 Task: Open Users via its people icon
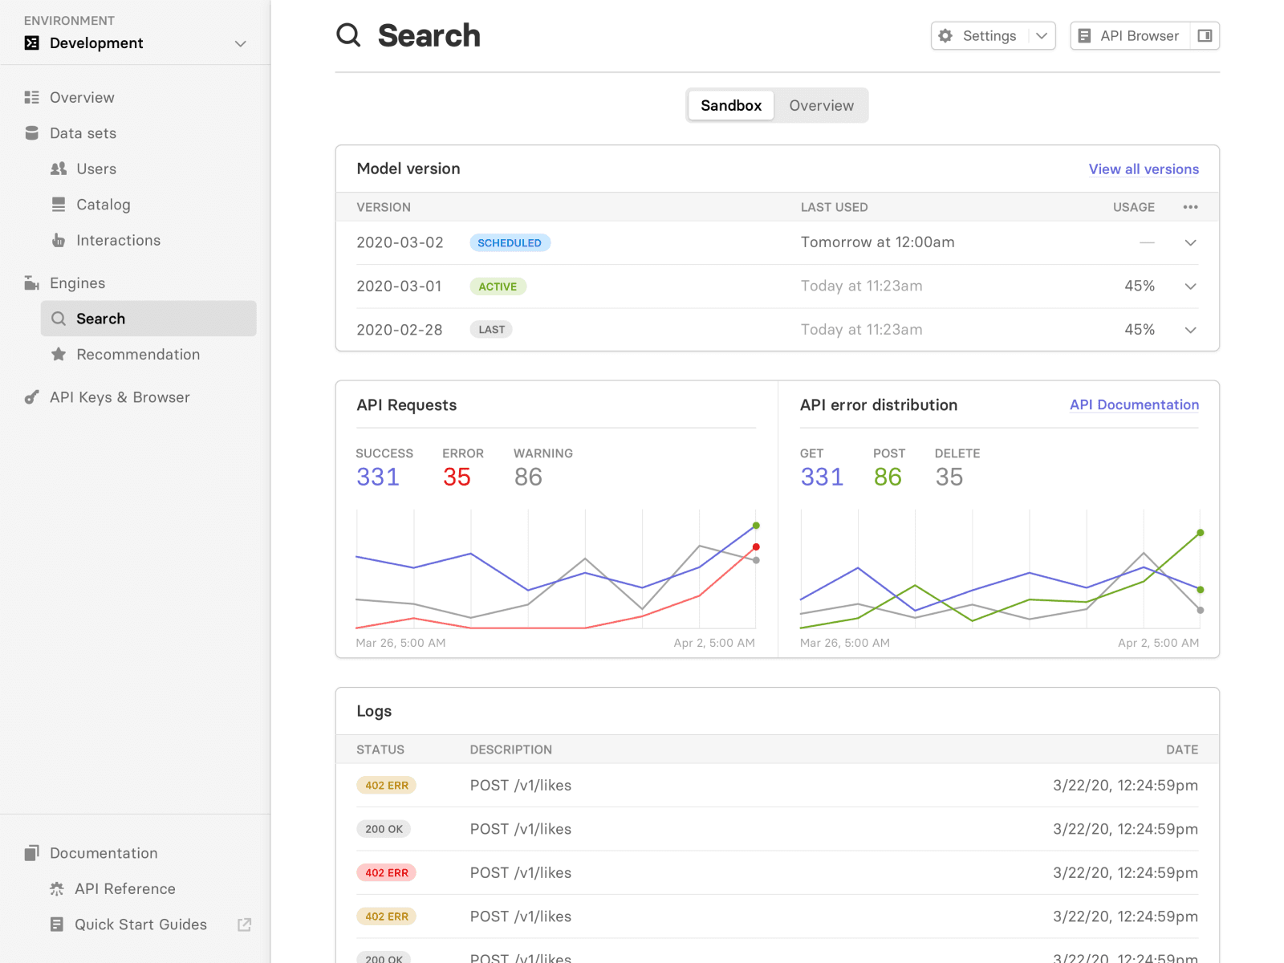tap(59, 169)
